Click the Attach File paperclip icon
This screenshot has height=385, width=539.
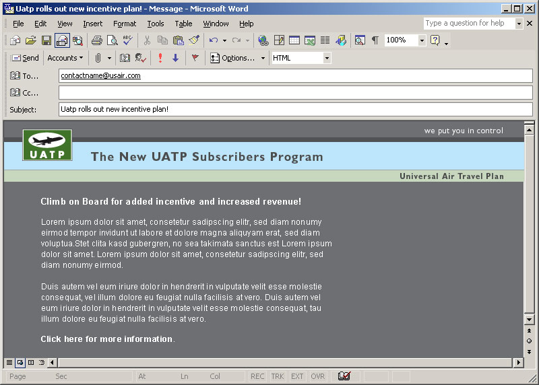98,58
